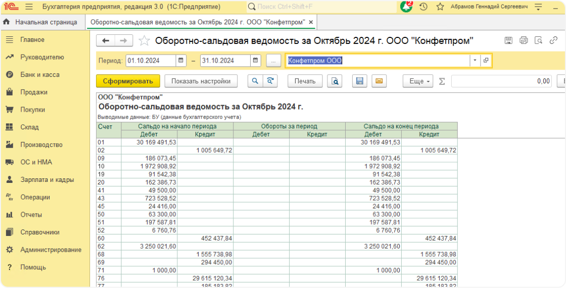Open Руководителю section
Image resolution: width=566 pixels, height=288 pixels.
point(45,57)
